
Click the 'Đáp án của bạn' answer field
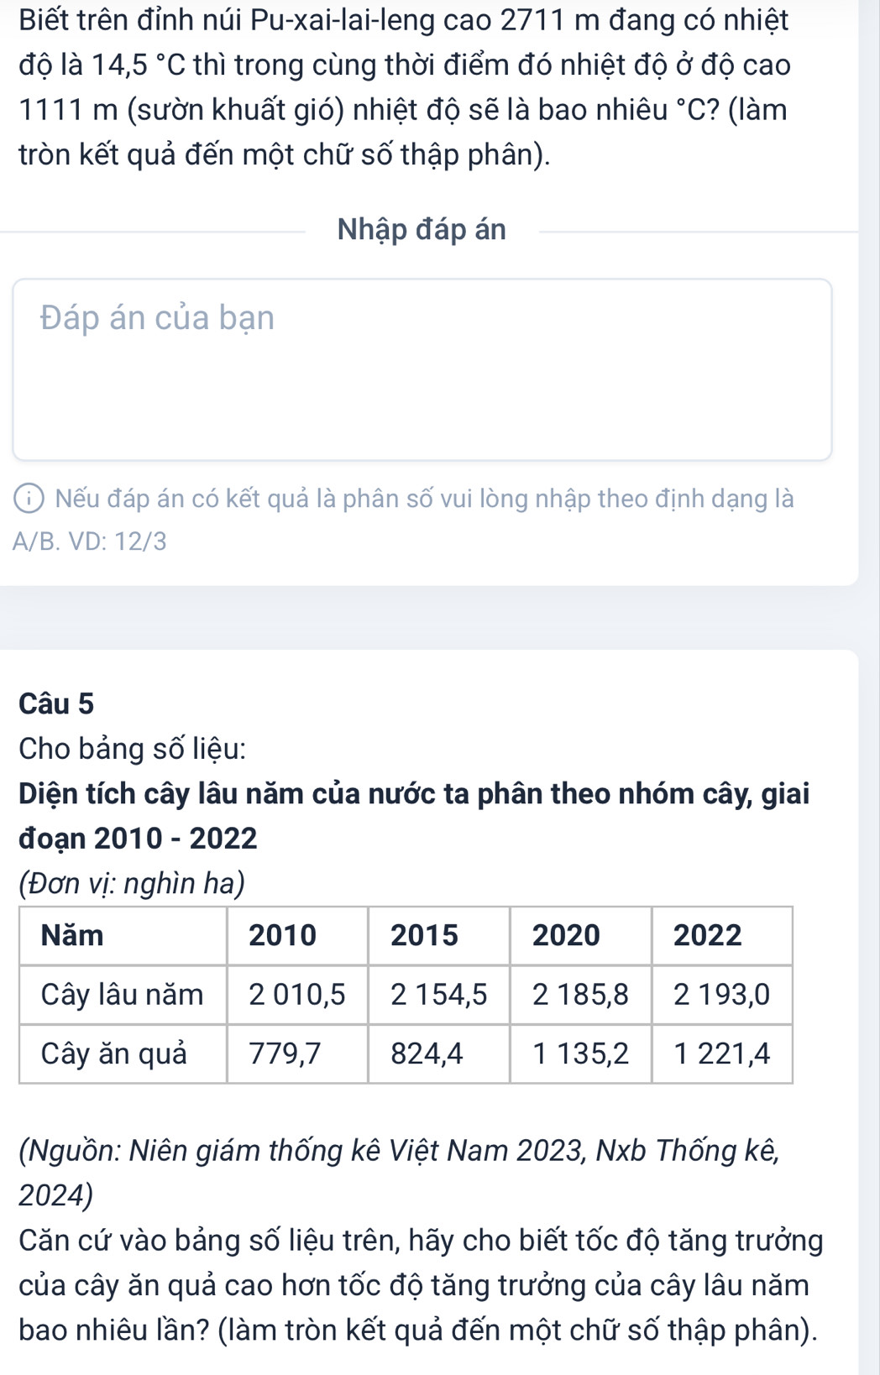(422, 369)
